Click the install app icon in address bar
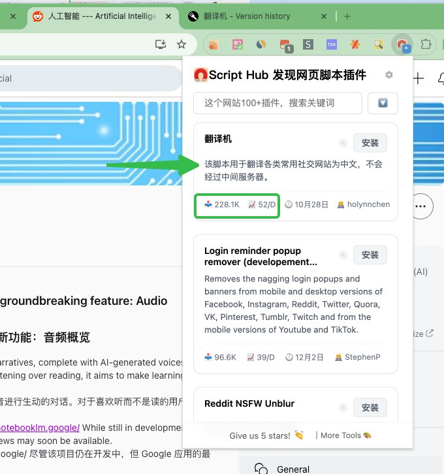Viewport: 444px width, 474px height. pyautogui.click(x=161, y=44)
